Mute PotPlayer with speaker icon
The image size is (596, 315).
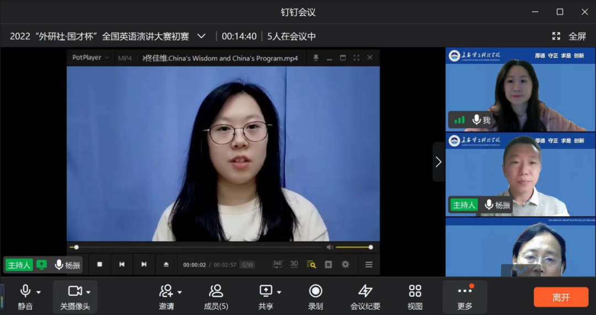coord(329,247)
